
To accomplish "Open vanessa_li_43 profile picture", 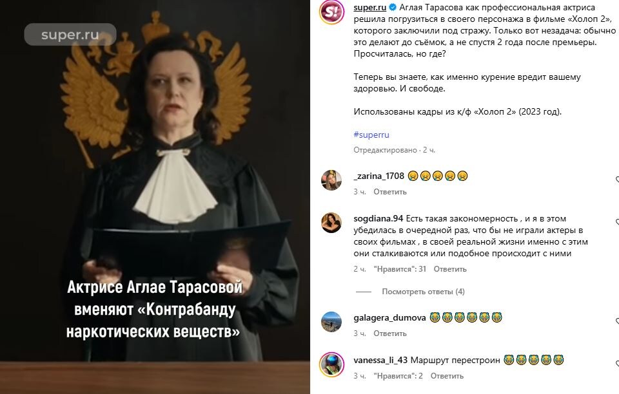I will [x=331, y=364].
